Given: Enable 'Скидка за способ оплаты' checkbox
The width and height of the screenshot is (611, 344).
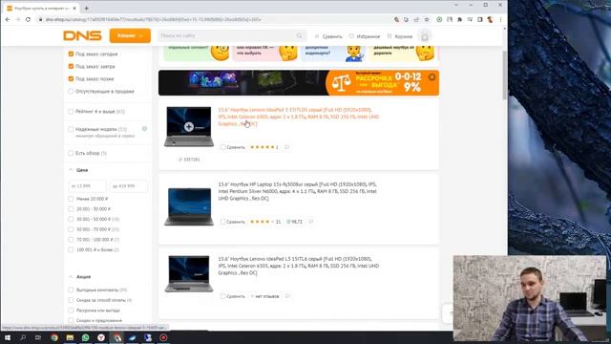Looking at the screenshot, I should point(71,300).
